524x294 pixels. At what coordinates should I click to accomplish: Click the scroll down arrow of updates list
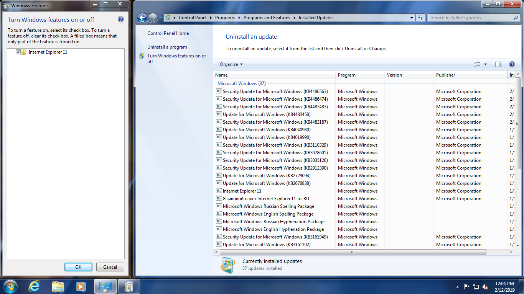click(517, 245)
